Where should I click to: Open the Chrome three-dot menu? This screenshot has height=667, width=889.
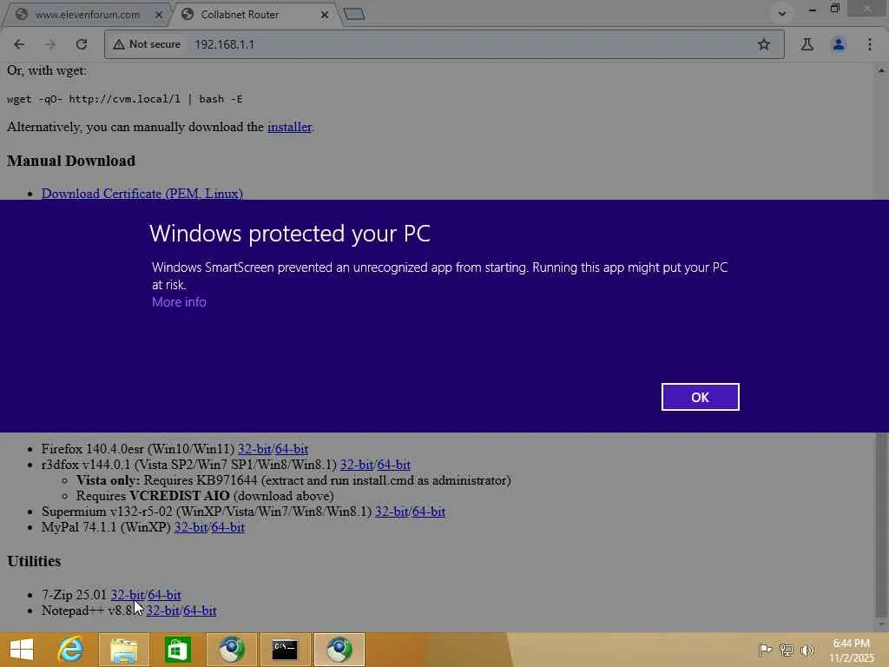(x=870, y=44)
